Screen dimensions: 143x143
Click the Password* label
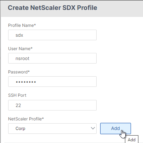click(19, 72)
